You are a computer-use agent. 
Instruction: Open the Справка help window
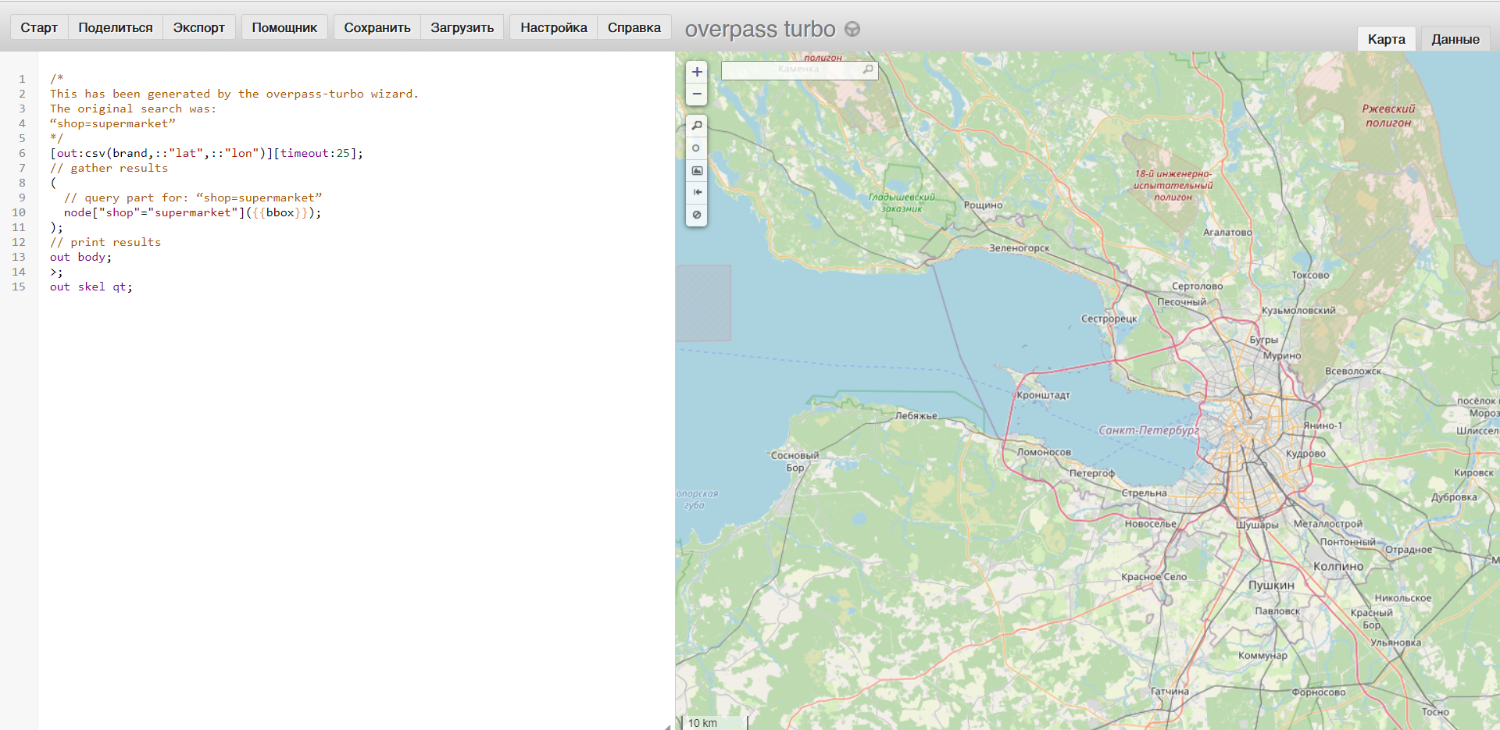pyautogui.click(x=634, y=27)
